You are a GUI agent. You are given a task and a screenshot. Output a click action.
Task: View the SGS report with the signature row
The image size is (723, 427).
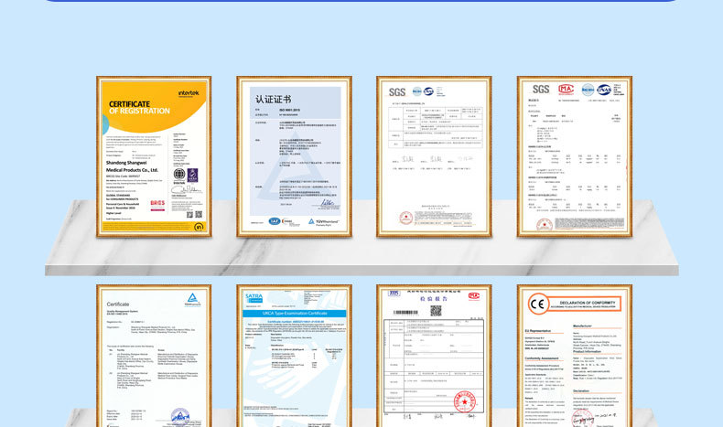[x=434, y=156]
